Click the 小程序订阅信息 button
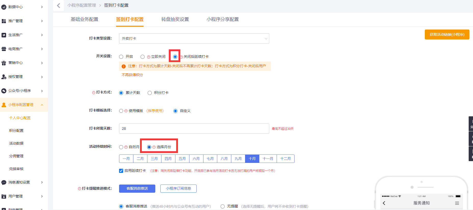Image resolution: width=473 pixels, height=210 pixels. [178, 189]
